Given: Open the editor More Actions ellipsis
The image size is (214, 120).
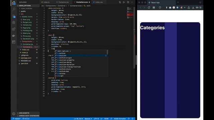Looking at the screenshot, I should click(x=132, y=2).
